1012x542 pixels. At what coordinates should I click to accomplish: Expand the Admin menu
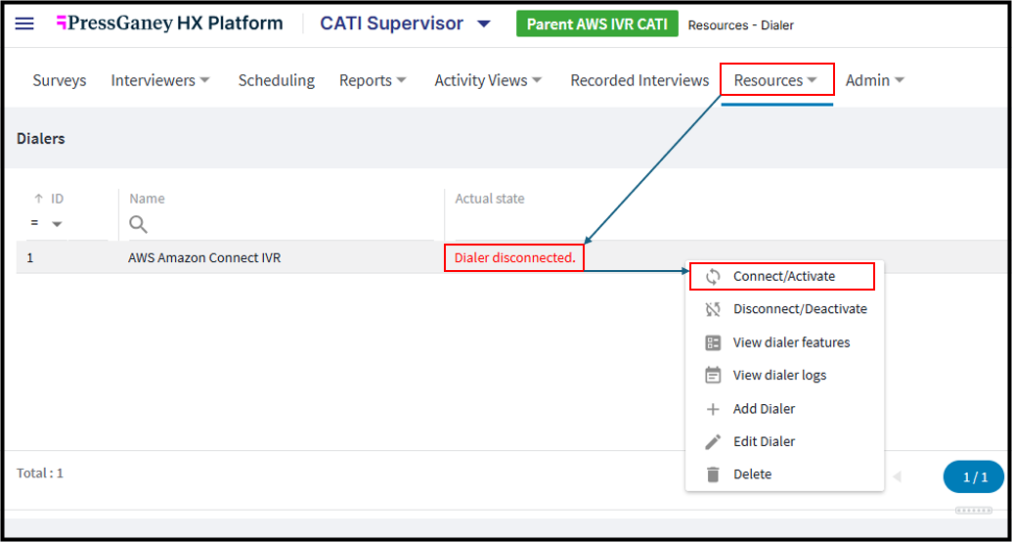pyautogui.click(x=874, y=81)
